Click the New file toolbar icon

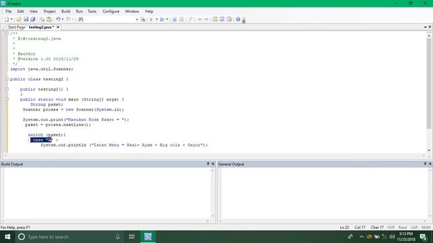click(6, 20)
